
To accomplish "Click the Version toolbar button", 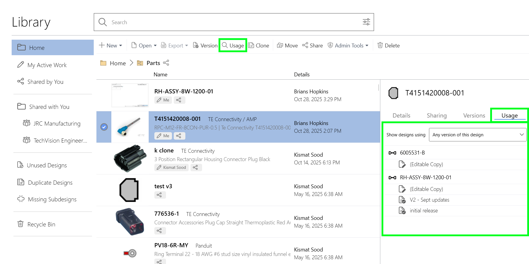I will (x=205, y=45).
